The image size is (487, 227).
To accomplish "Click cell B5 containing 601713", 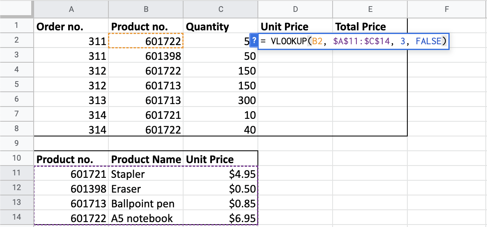I will 146,85.
